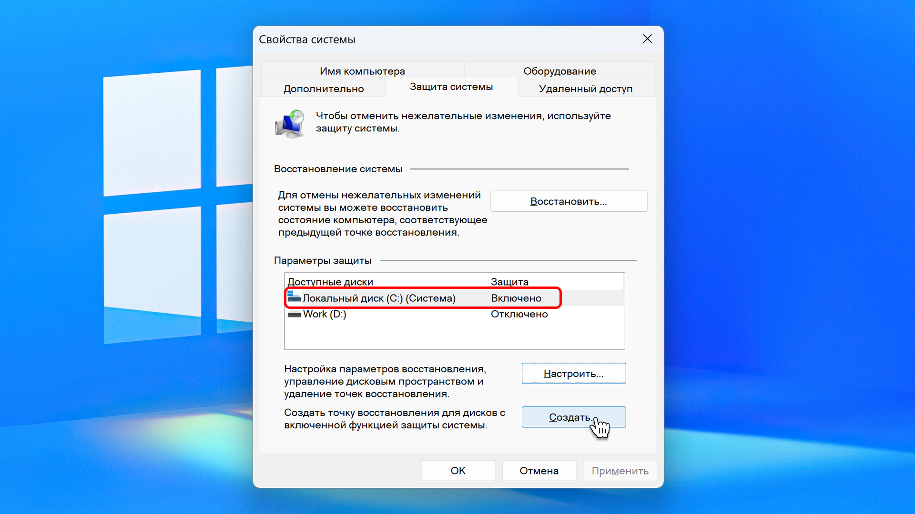This screenshot has height=514, width=915.
Task: Switch to the Дополнительно tab
Action: click(324, 89)
